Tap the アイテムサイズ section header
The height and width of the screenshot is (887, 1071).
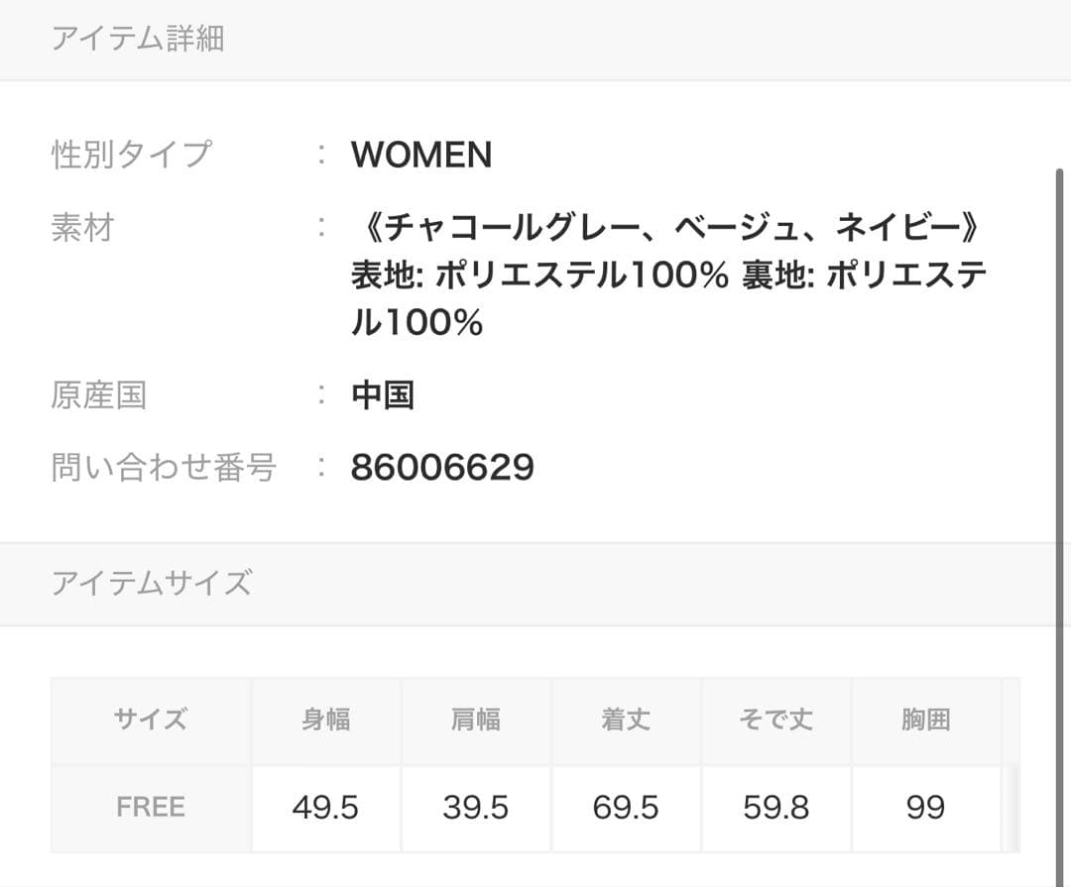(151, 583)
